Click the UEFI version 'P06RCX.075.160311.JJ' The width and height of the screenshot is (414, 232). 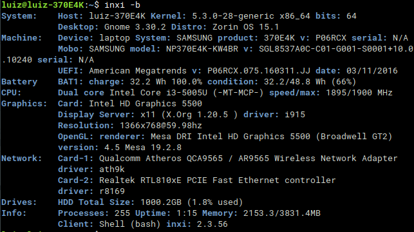click(259, 71)
